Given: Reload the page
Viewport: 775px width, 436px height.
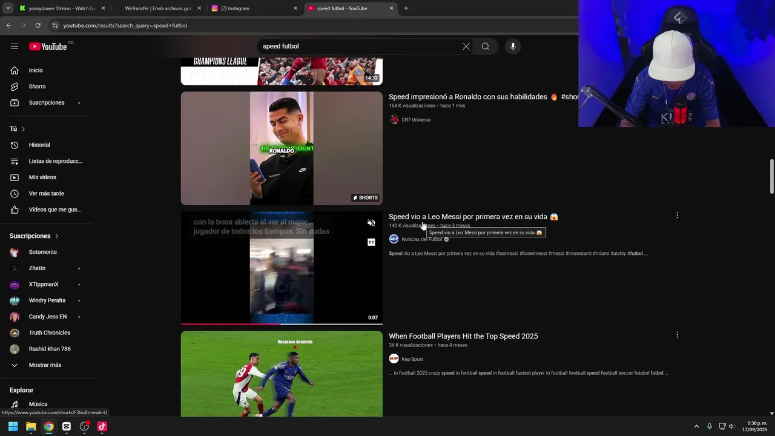Looking at the screenshot, I should pos(38,25).
